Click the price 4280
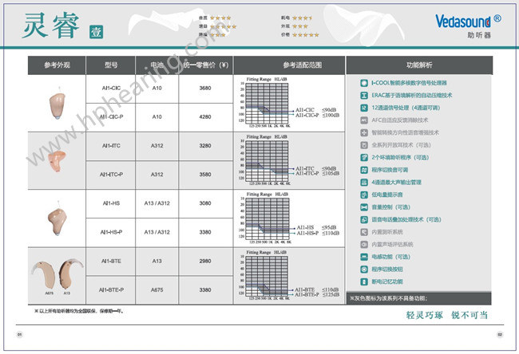The width and height of the screenshot is (519, 354). coord(205,117)
